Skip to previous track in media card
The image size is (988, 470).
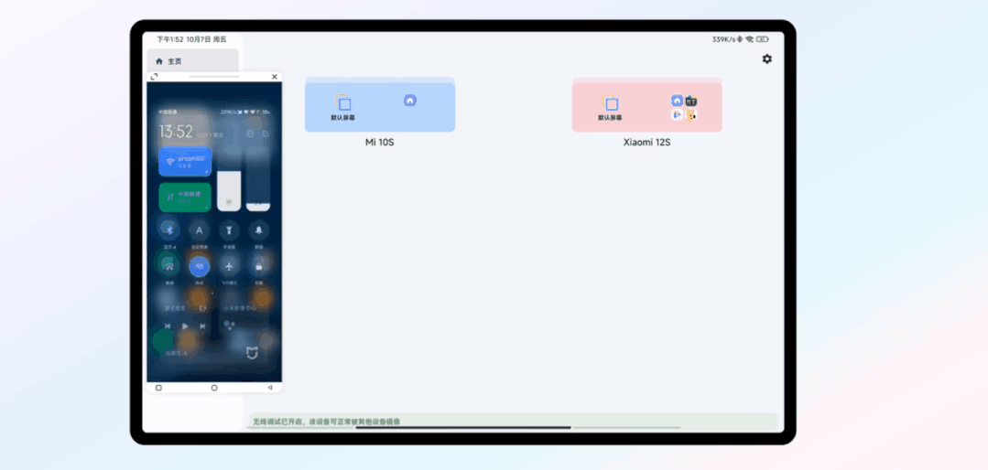pyautogui.click(x=168, y=326)
